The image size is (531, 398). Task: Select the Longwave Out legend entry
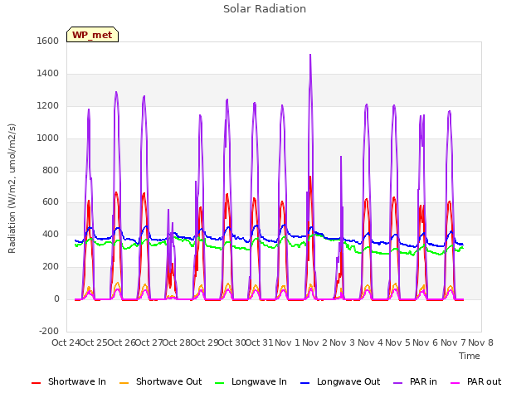tap(340, 381)
